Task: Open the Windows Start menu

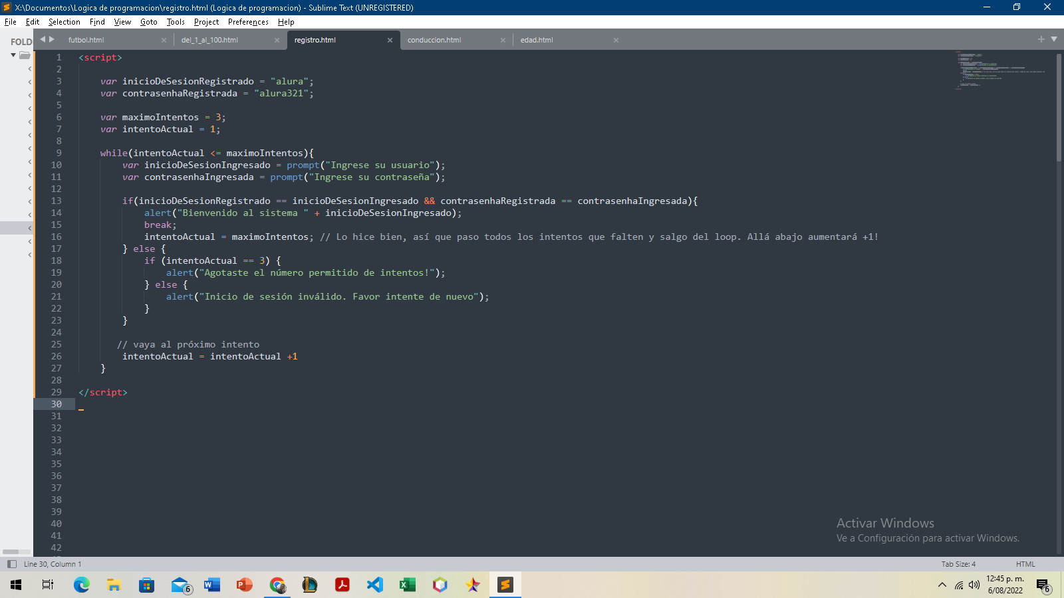Action: [x=16, y=585]
